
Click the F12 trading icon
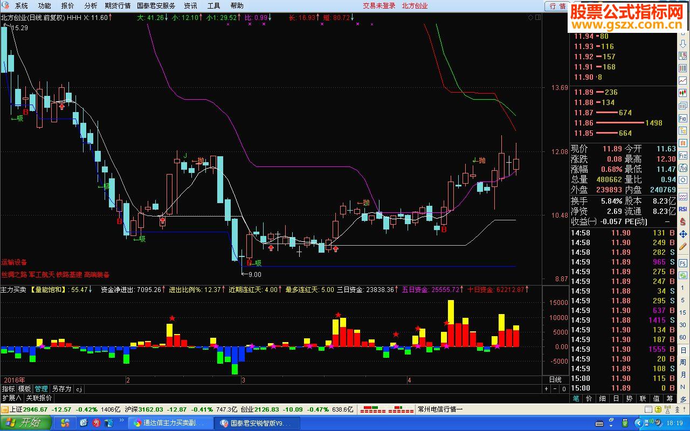click(x=683, y=156)
